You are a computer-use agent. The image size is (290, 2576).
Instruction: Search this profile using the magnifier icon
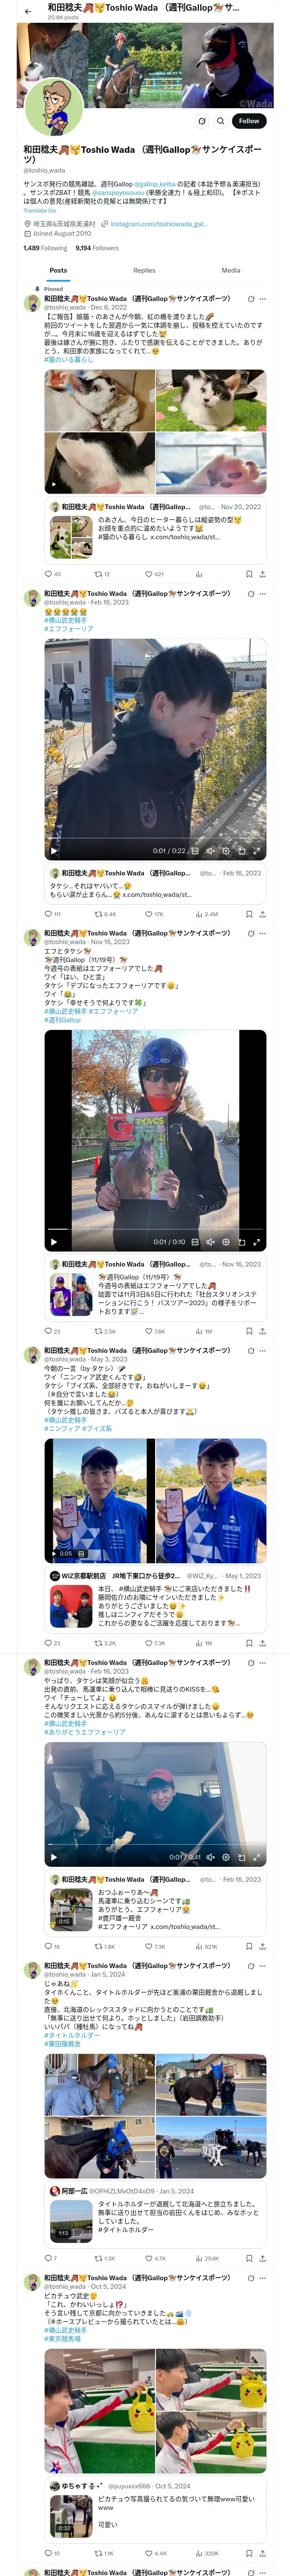pos(220,121)
